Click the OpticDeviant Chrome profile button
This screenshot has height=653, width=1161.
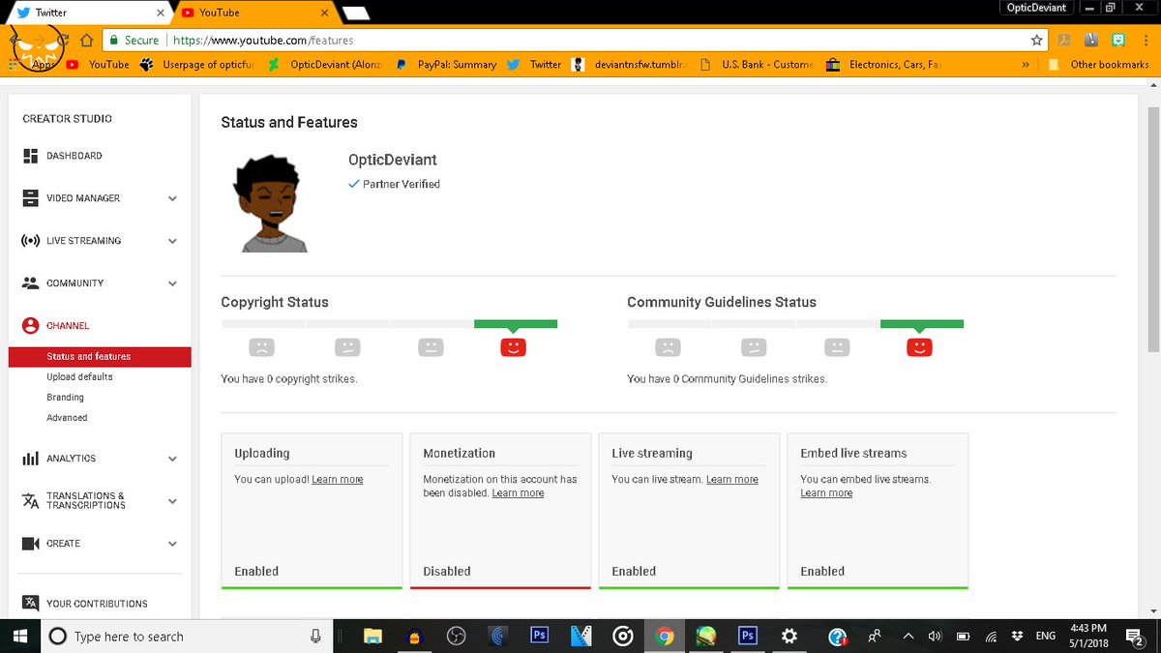1035,8
